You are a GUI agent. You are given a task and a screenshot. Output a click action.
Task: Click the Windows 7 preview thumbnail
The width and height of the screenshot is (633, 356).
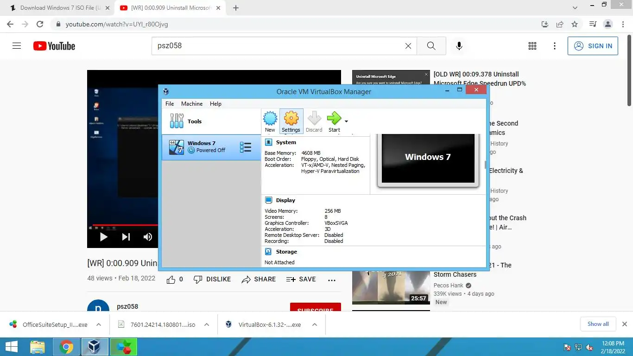coord(428,158)
